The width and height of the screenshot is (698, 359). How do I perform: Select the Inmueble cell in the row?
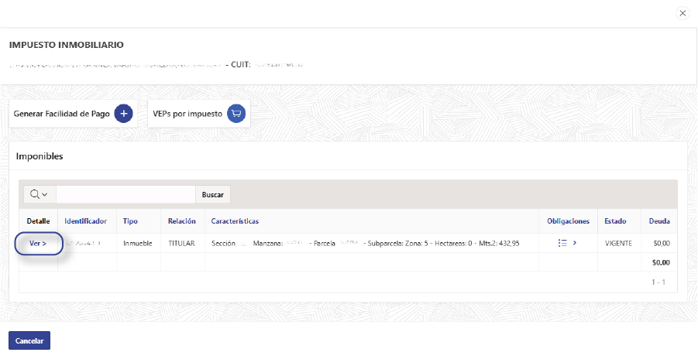pos(138,243)
